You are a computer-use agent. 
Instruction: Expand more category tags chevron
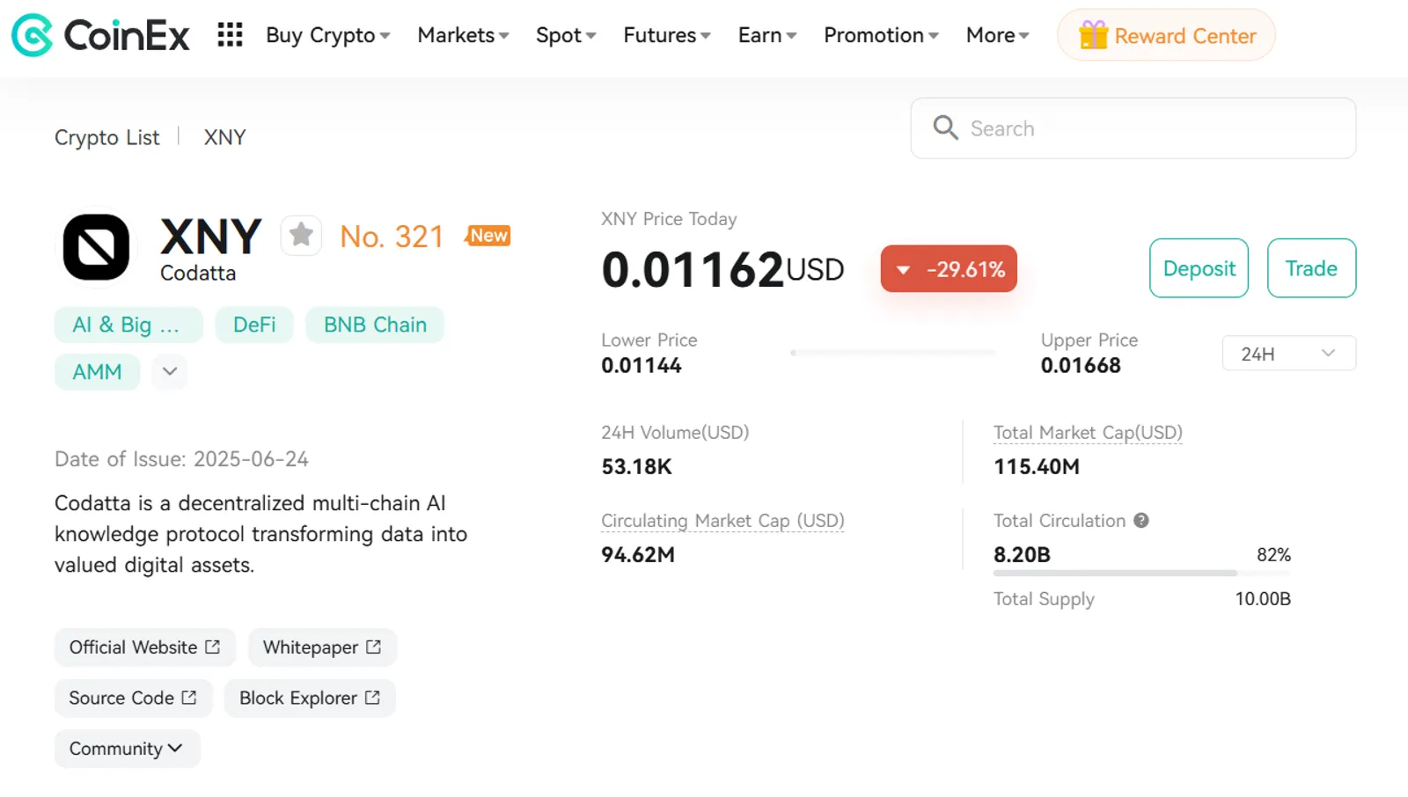coord(170,371)
